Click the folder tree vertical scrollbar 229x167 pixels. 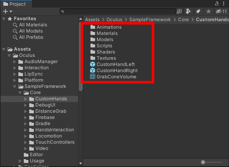(x=81, y=57)
